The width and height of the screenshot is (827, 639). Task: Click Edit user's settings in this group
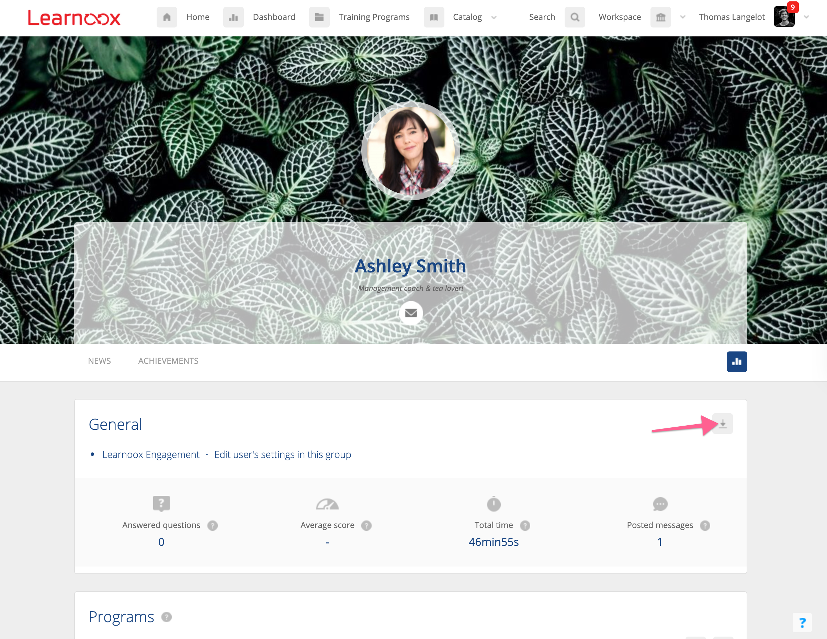click(x=283, y=455)
